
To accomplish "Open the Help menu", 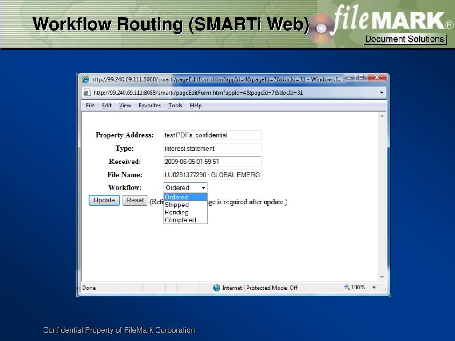I will click(x=196, y=106).
